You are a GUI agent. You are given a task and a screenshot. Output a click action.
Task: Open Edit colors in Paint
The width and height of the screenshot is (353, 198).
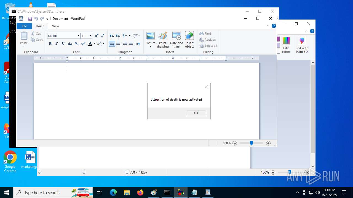[x=286, y=45]
